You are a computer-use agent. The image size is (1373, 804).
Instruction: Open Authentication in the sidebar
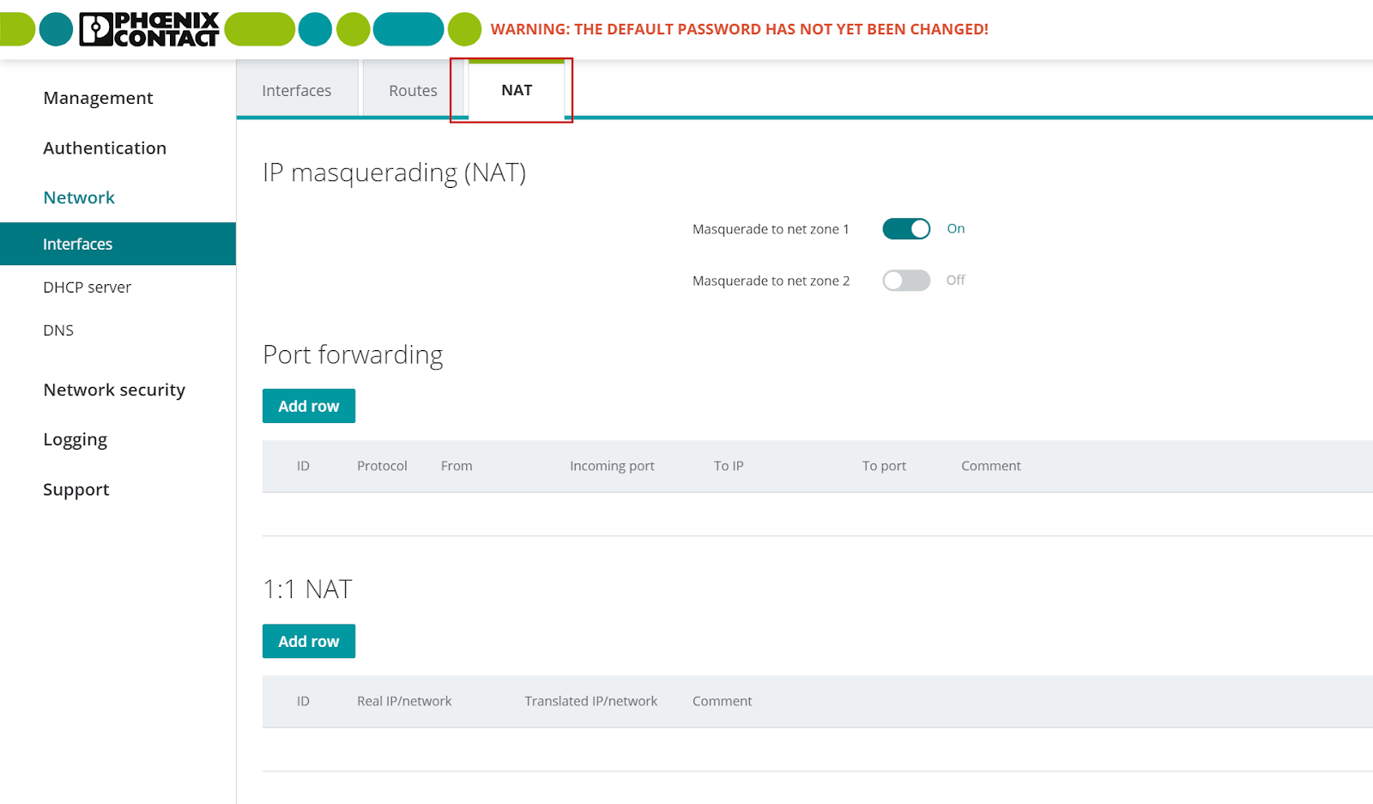tap(105, 148)
